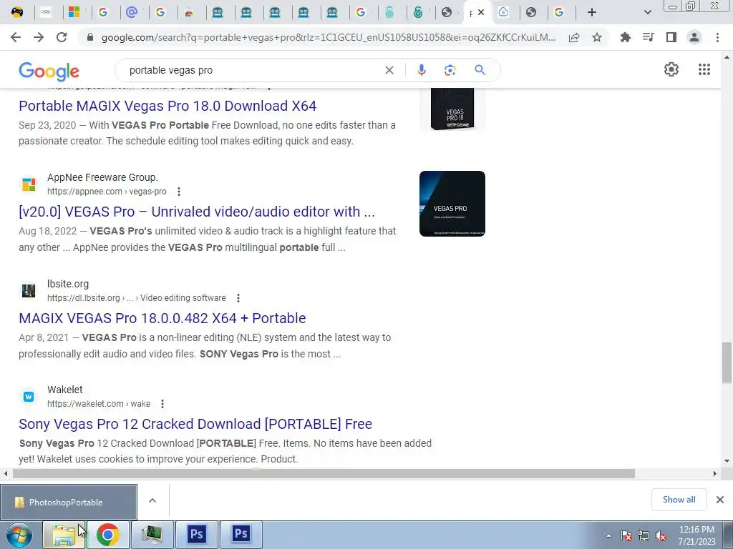Screen dimensions: 733x549
Task: Open the Chrome three-dot menu
Action: click(717, 37)
